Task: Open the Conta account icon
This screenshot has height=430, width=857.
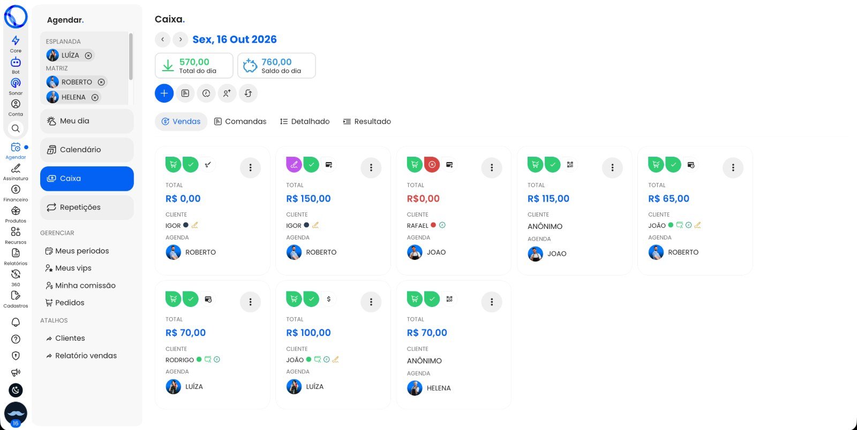Action: click(16, 104)
